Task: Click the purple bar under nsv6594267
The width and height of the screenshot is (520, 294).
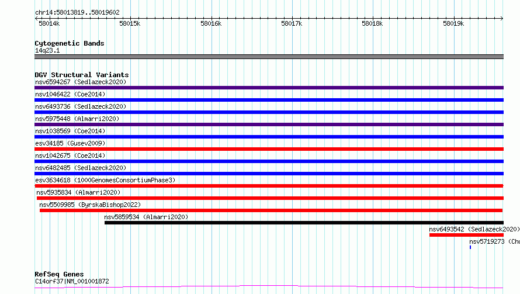Action: 269,88
